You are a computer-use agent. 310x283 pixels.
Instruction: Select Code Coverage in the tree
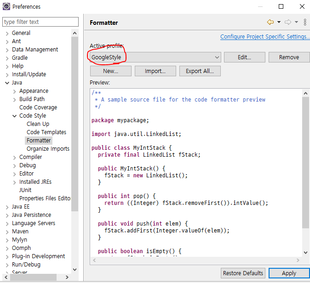click(38, 107)
